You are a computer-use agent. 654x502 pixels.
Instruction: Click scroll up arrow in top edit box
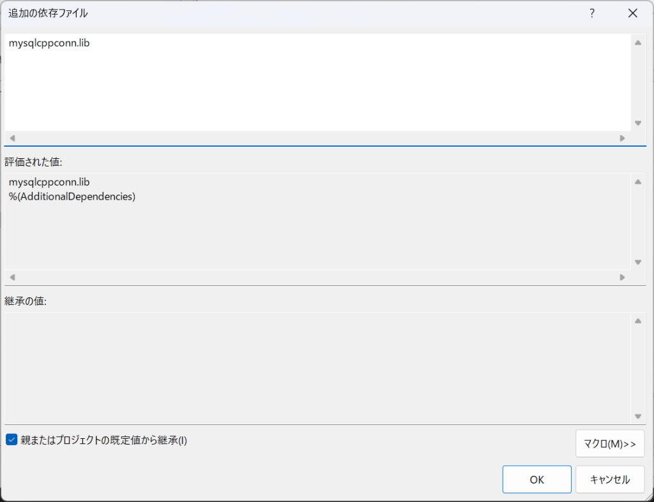pos(637,43)
